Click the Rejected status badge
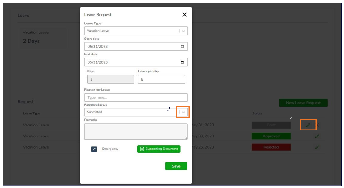 point(271,147)
